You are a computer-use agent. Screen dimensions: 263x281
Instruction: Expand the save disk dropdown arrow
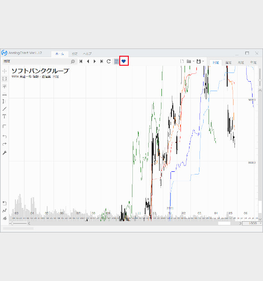click(x=203, y=61)
